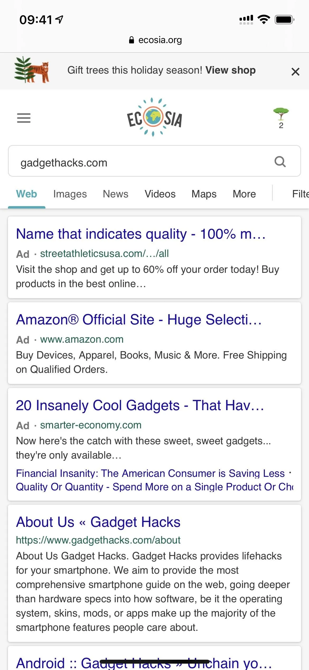Switch to the News tab
This screenshot has height=670, width=309.
point(116,194)
